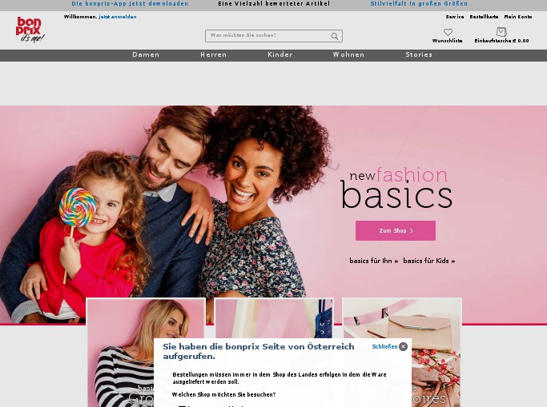The image size is (547, 407).
Task: Click the bonprix logo
Action: [30, 30]
